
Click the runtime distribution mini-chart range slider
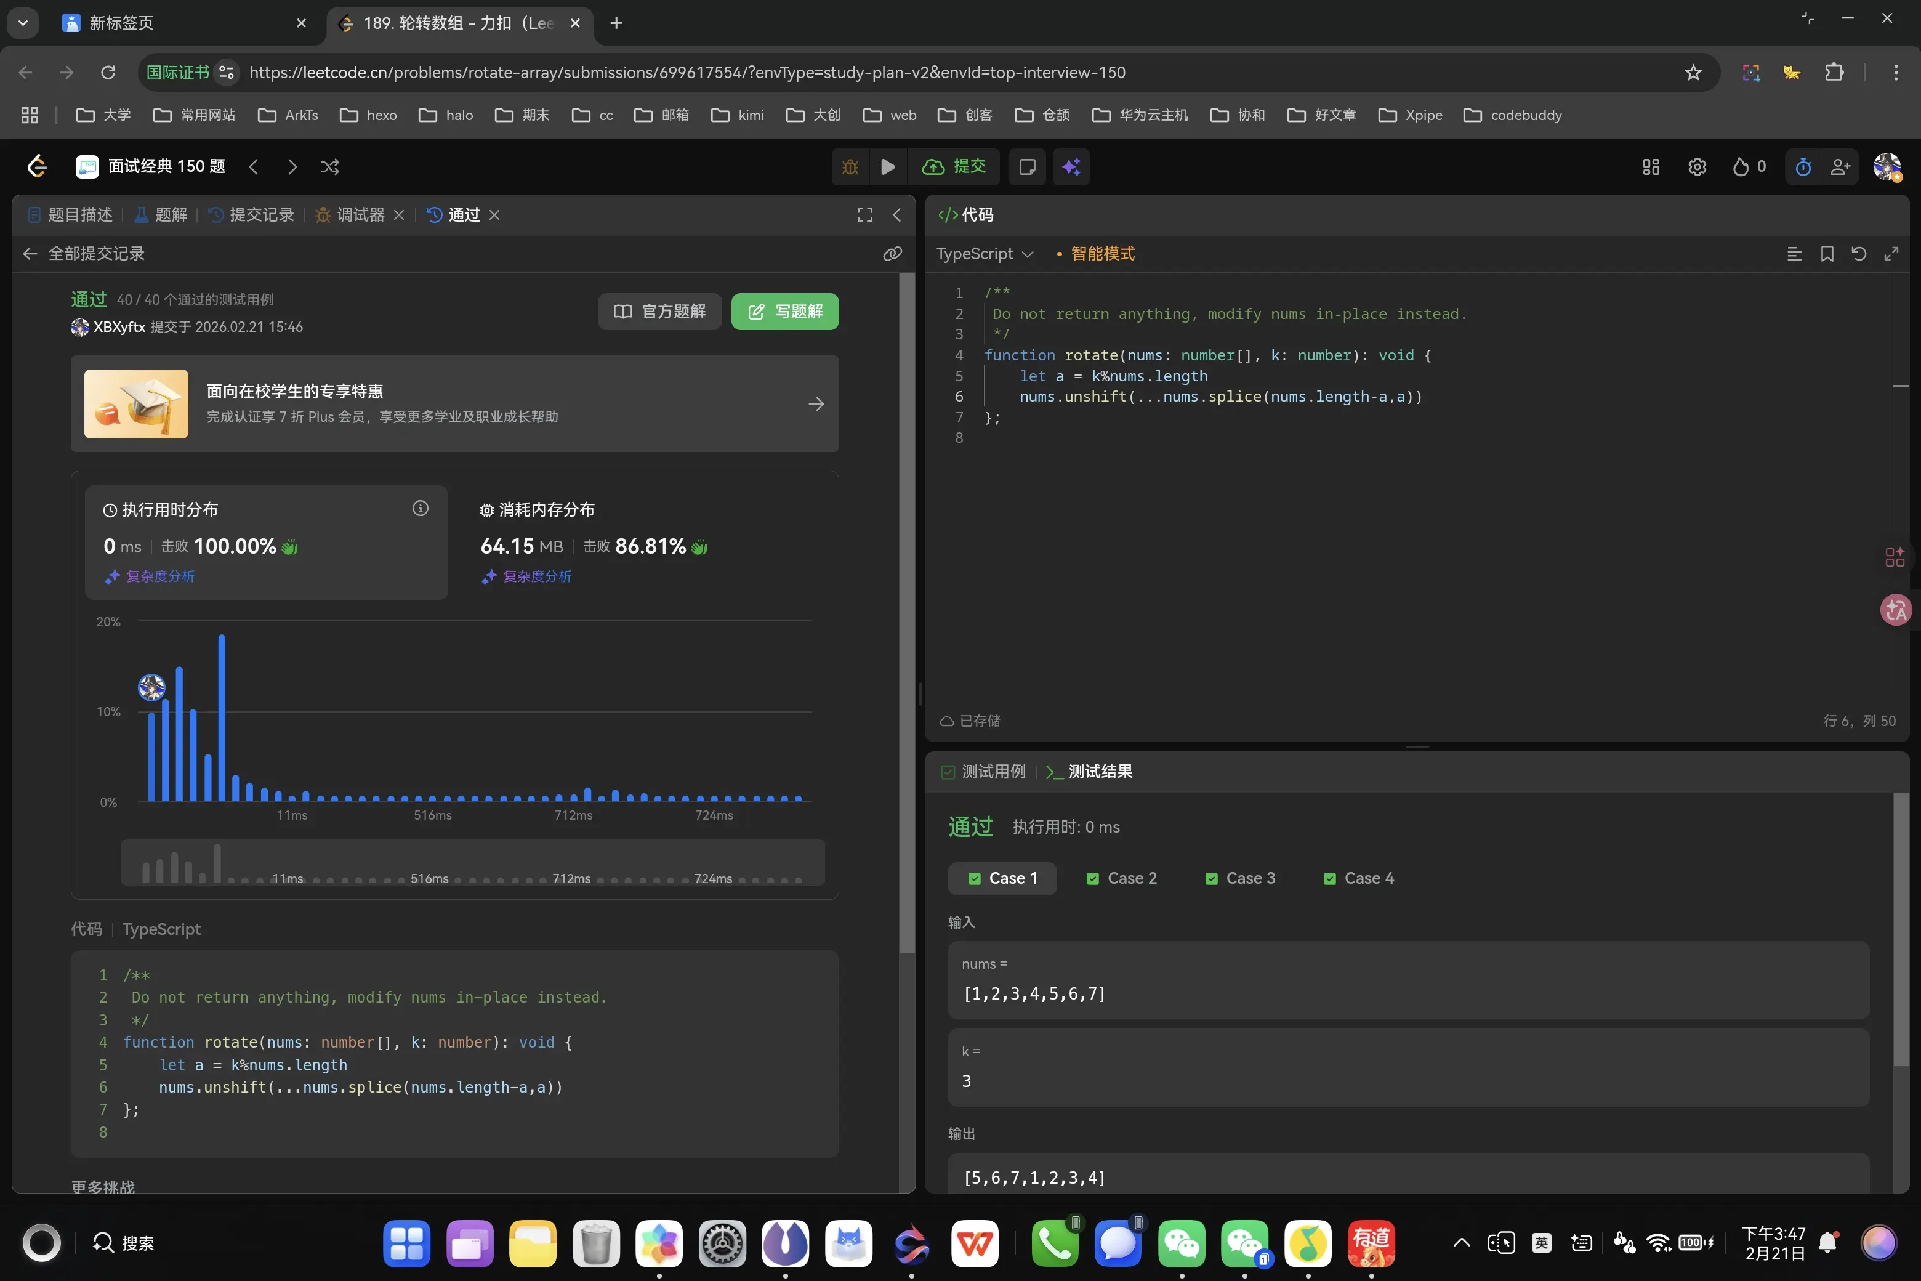tap(472, 862)
